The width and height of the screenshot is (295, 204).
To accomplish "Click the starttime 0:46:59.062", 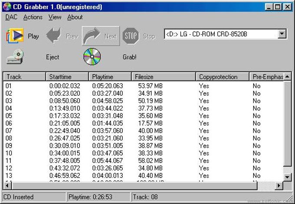I will coord(65,176).
